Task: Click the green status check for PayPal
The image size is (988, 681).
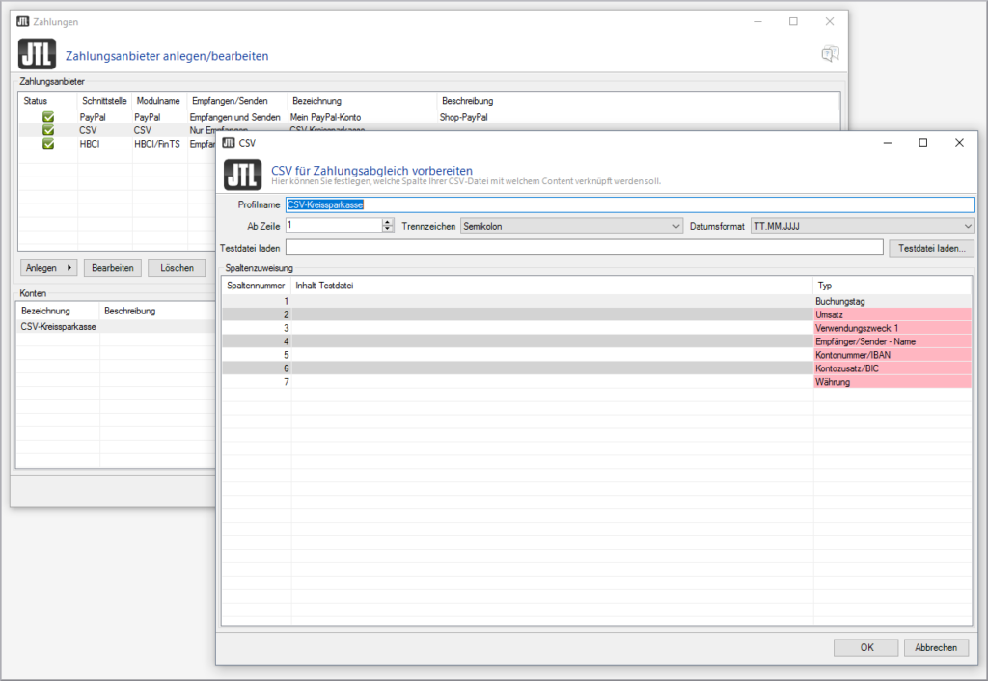Action: 48,117
